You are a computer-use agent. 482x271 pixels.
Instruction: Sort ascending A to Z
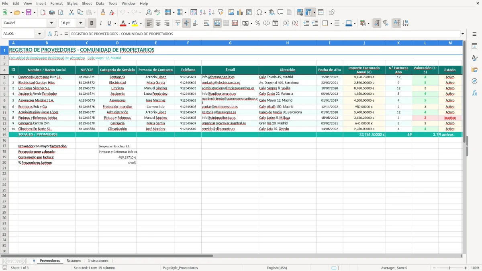pyautogui.click(x=202, y=12)
